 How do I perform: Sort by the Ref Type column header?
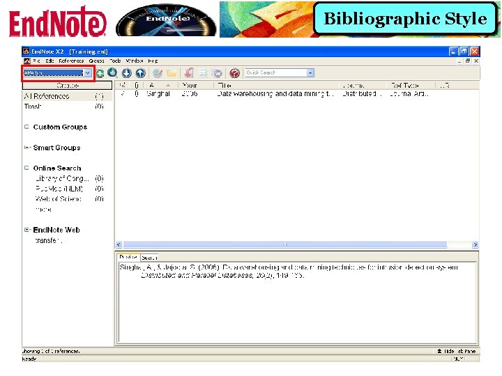(411, 86)
